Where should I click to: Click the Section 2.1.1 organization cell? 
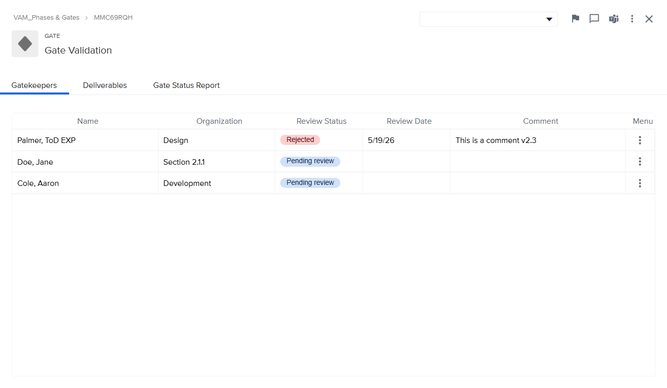[217, 162]
